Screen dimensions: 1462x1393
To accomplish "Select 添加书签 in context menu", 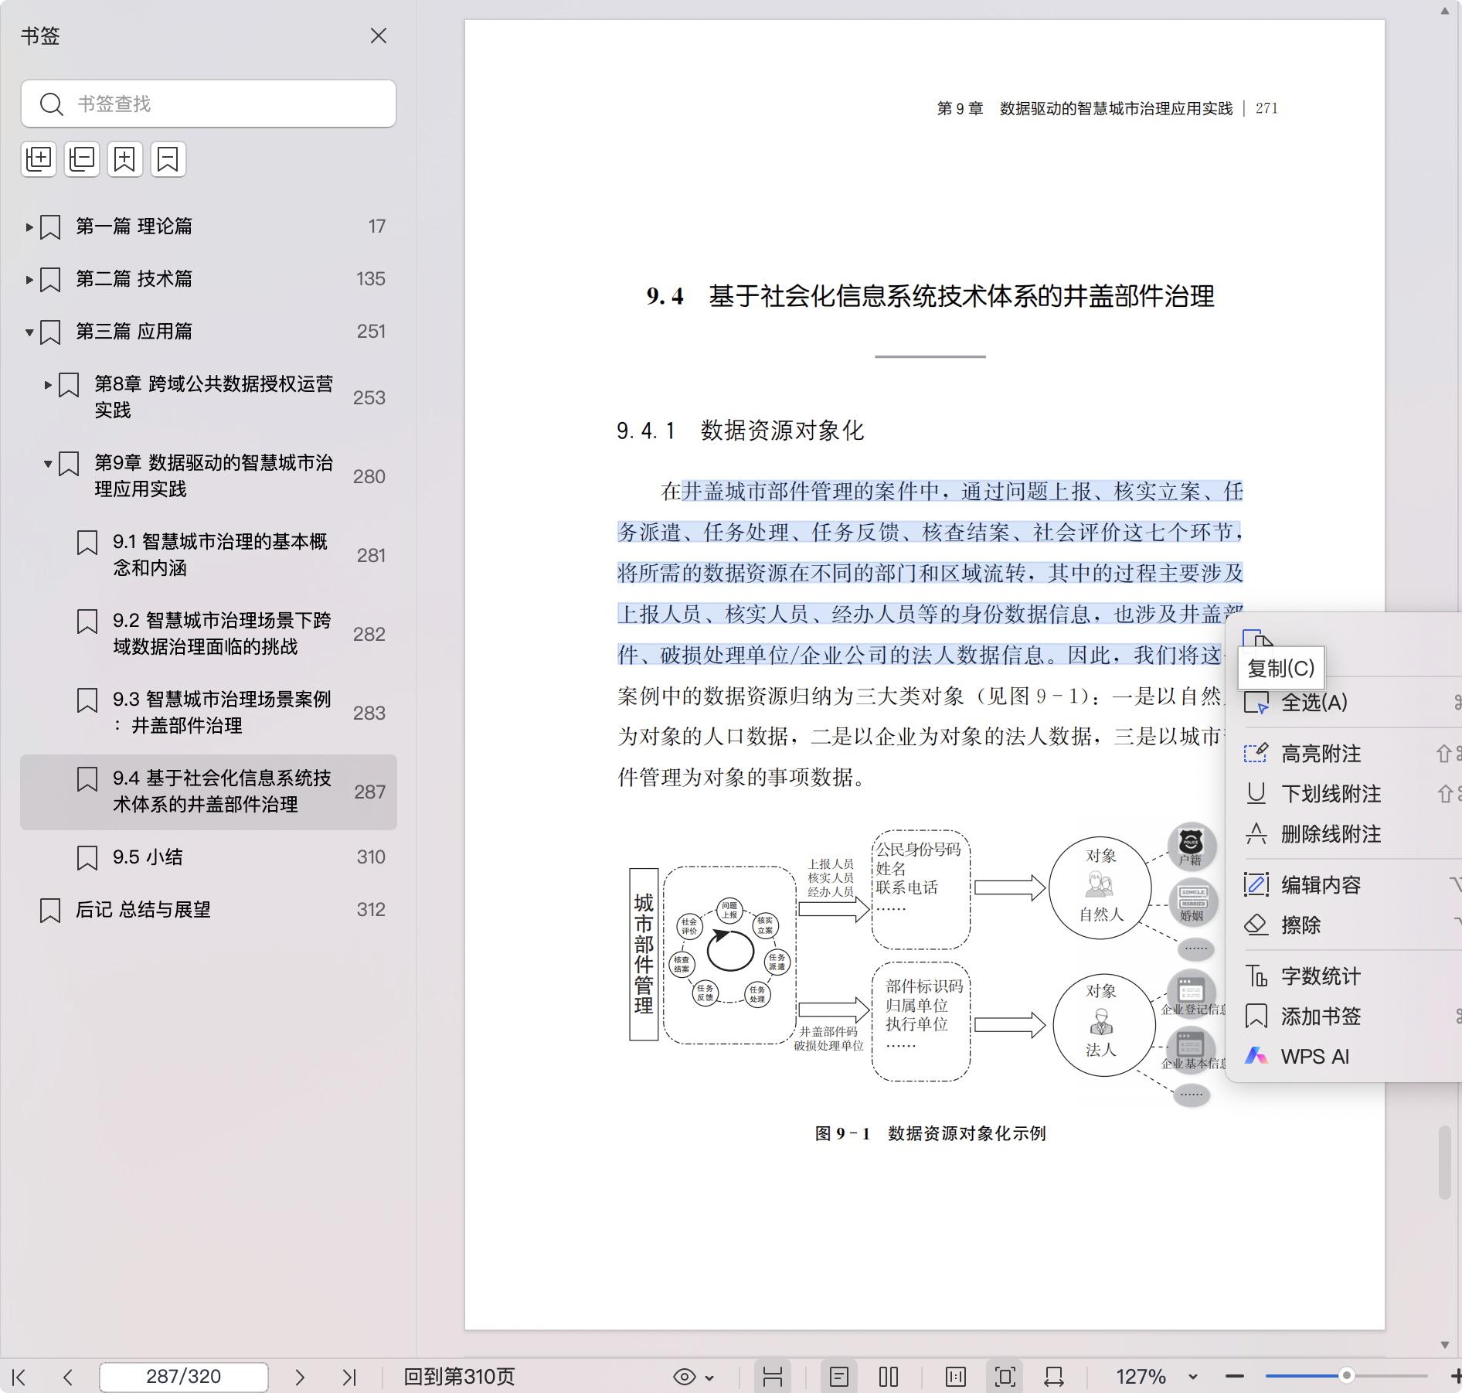I will pyautogui.click(x=1321, y=1017).
